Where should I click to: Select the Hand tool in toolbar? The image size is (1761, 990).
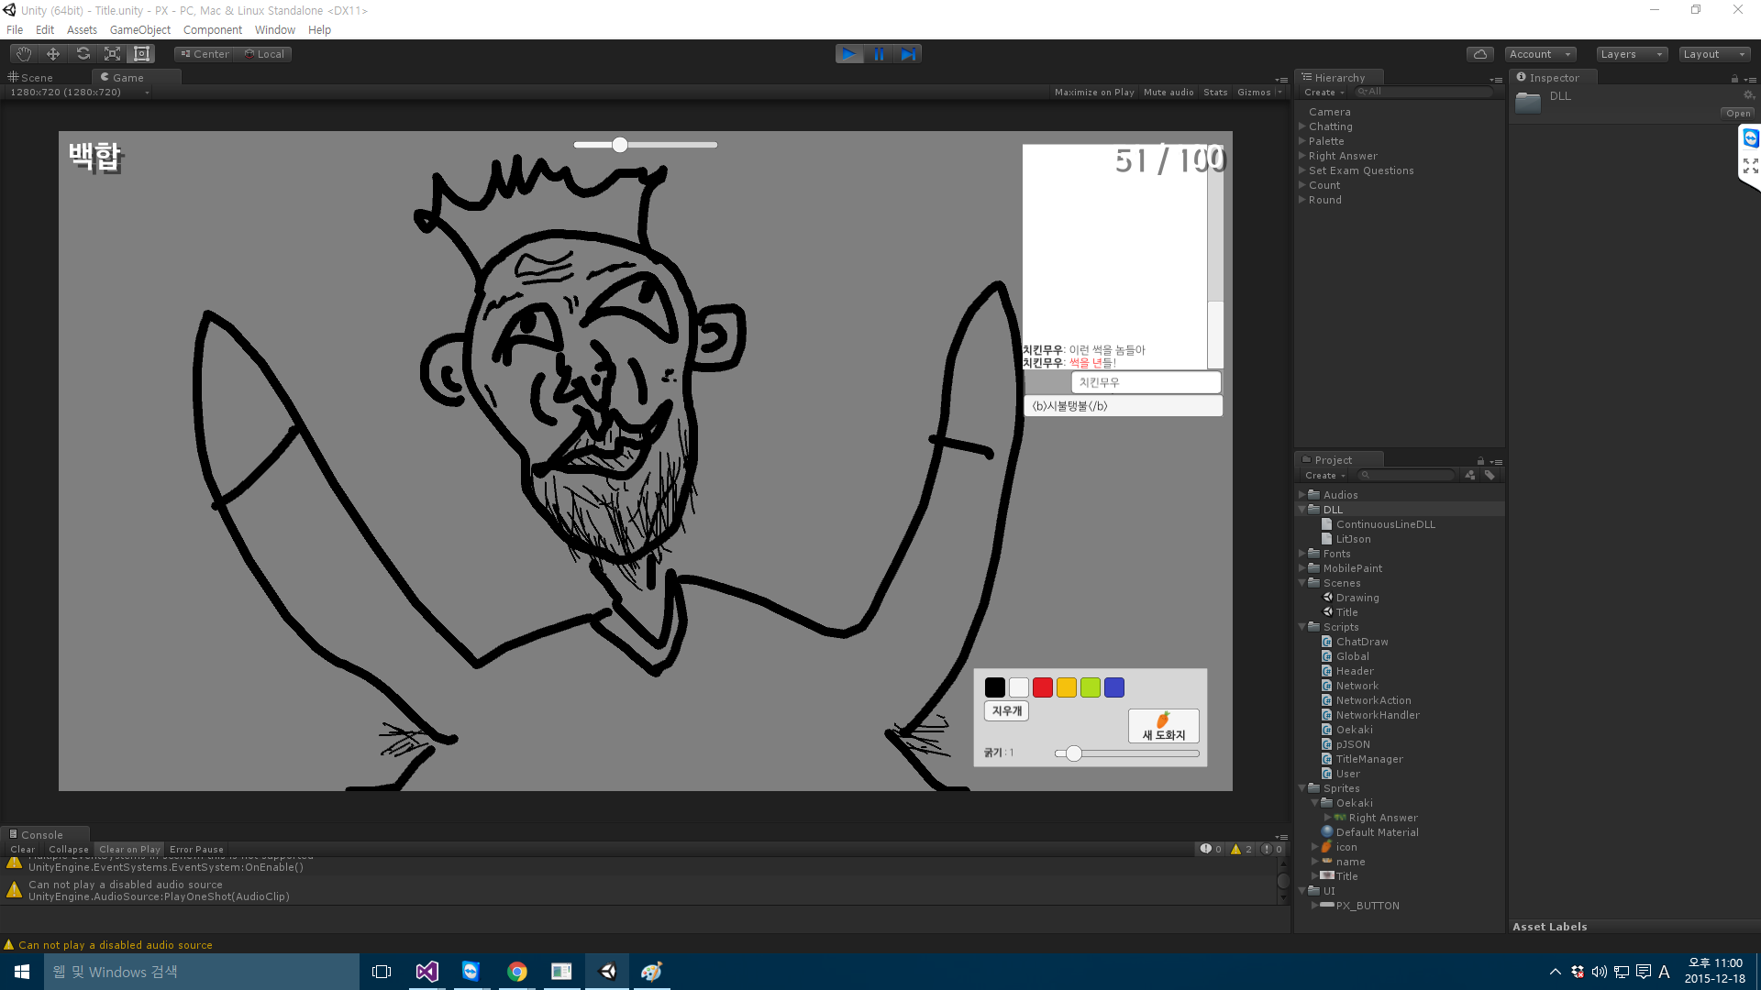tap(24, 54)
